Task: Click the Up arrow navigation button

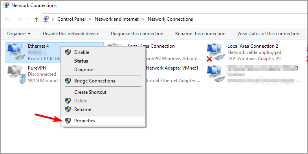Action: [36, 19]
